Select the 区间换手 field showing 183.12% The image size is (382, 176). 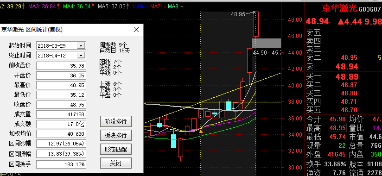[61, 164]
